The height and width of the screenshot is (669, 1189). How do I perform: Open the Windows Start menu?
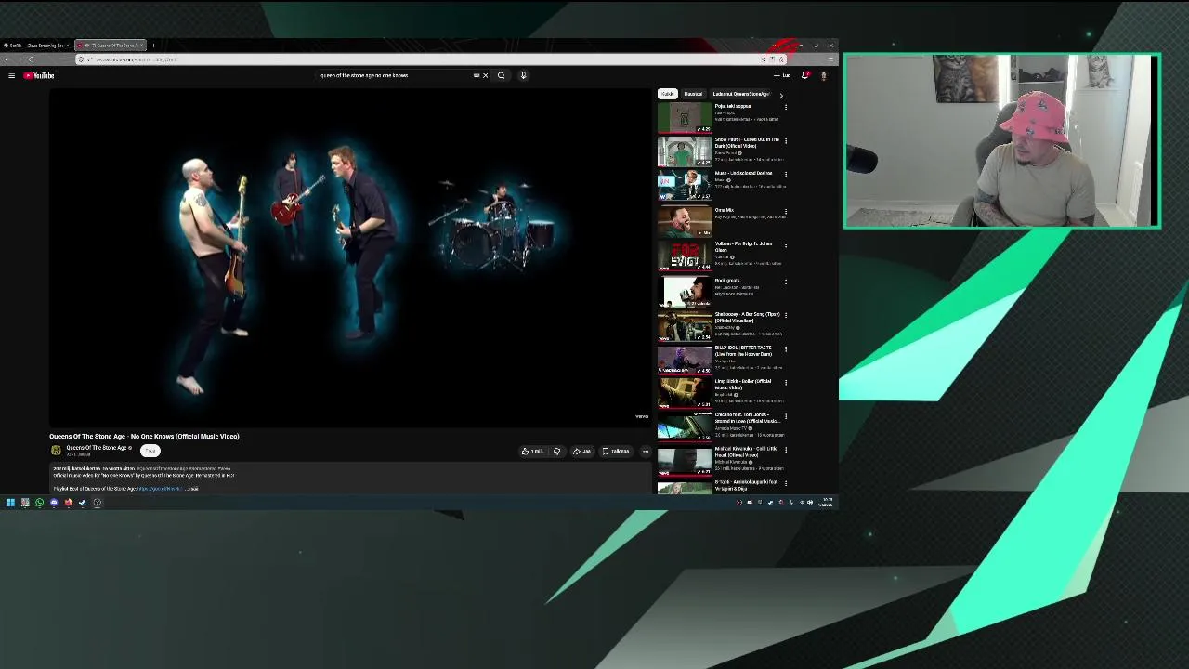click(x=10, y=503)
